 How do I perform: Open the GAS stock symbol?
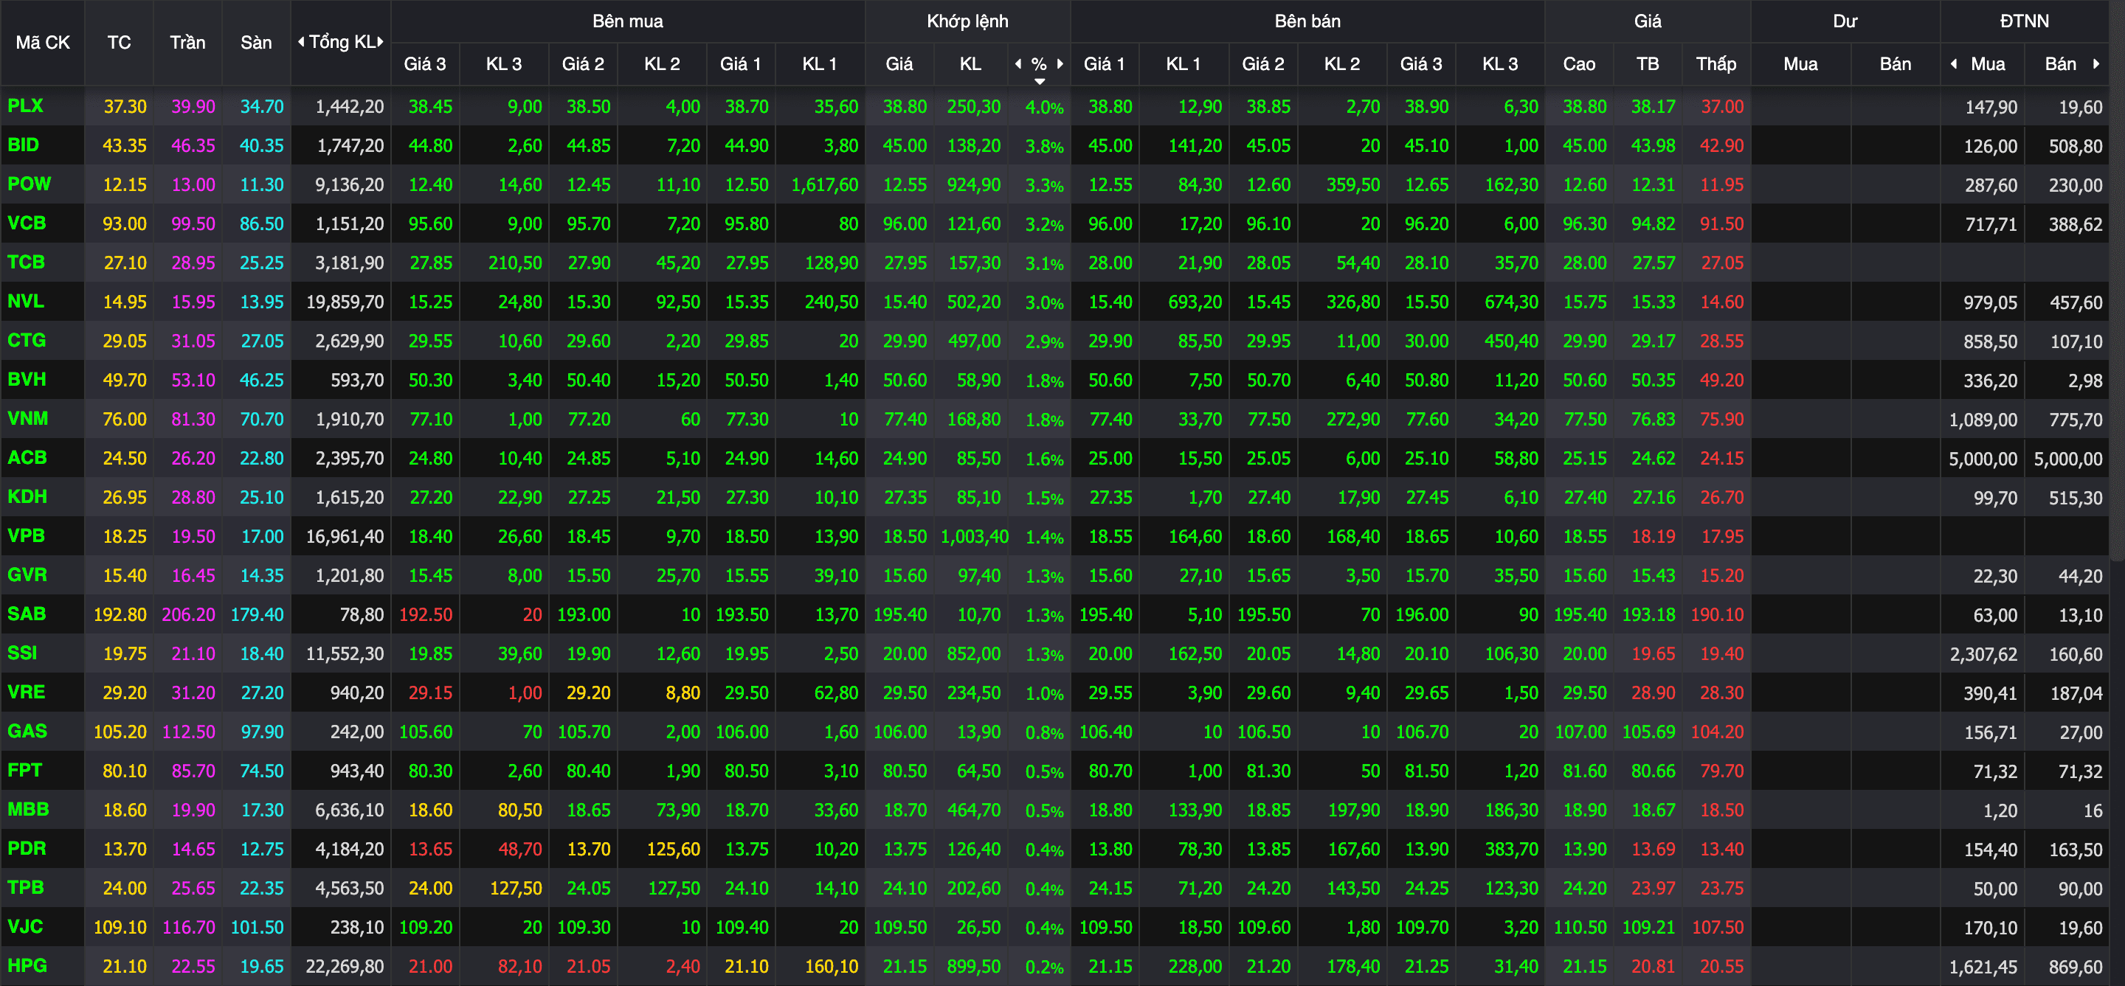pos(27,732)
